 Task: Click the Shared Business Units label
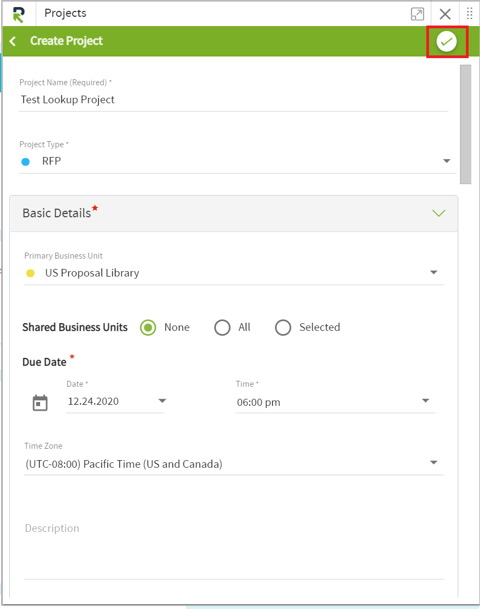pos(75,328)
